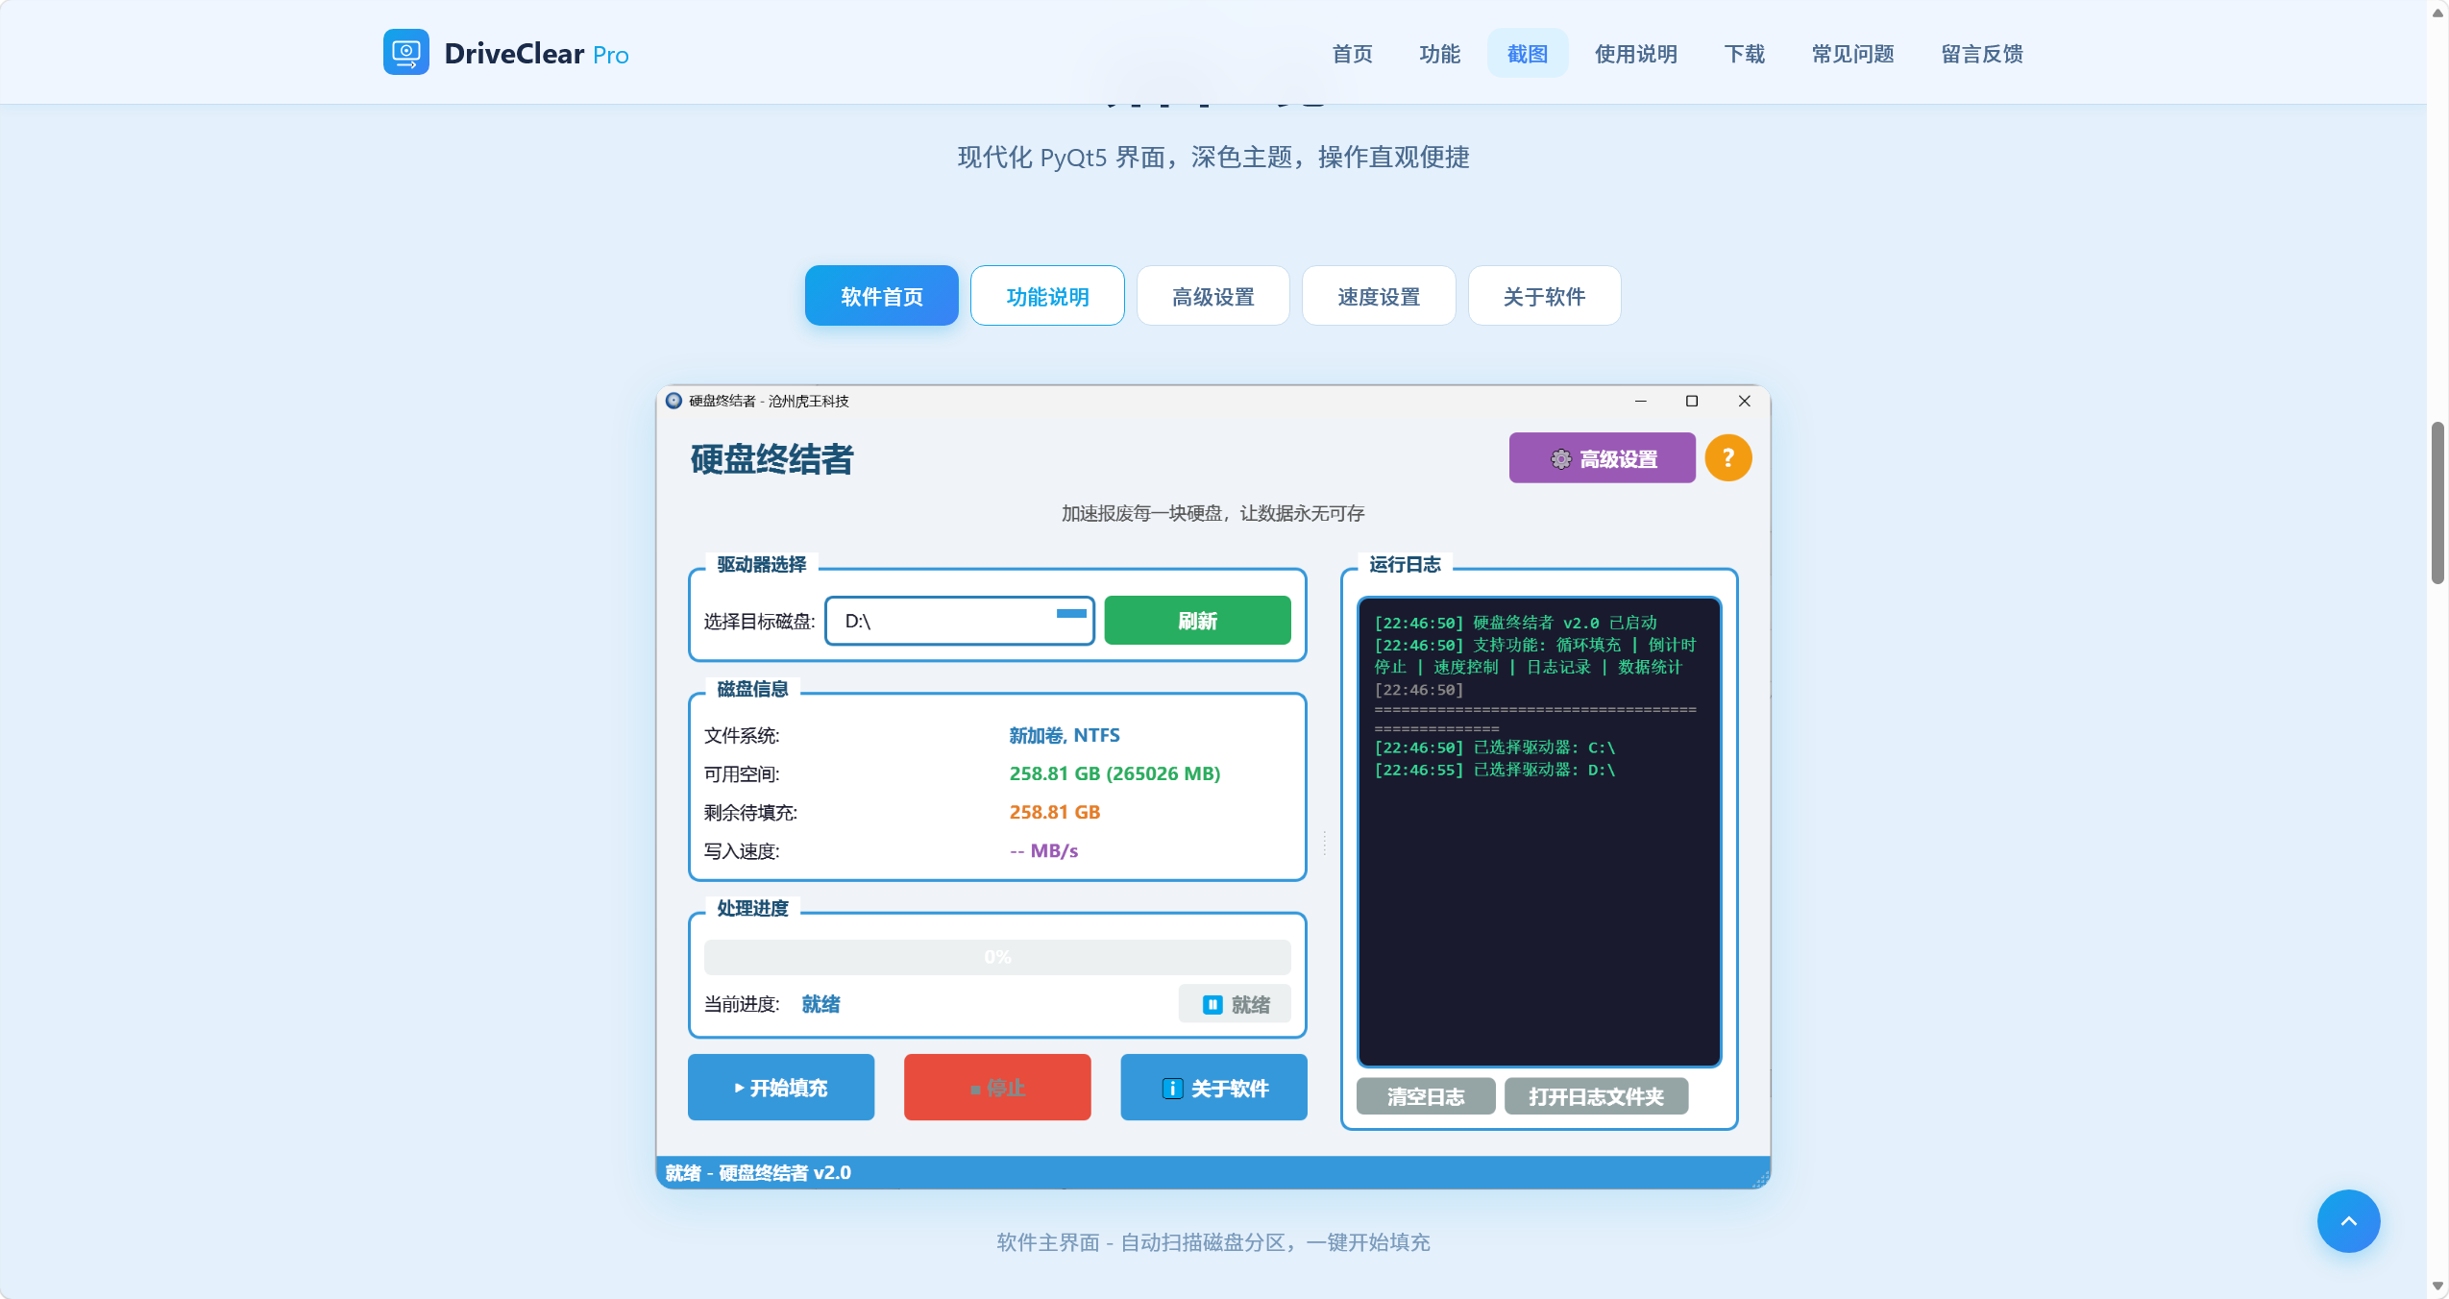This screenshot has height=1299, width=2449.
Task: Click the scroll-to-top arrow button
Action: point(2348,1220)
